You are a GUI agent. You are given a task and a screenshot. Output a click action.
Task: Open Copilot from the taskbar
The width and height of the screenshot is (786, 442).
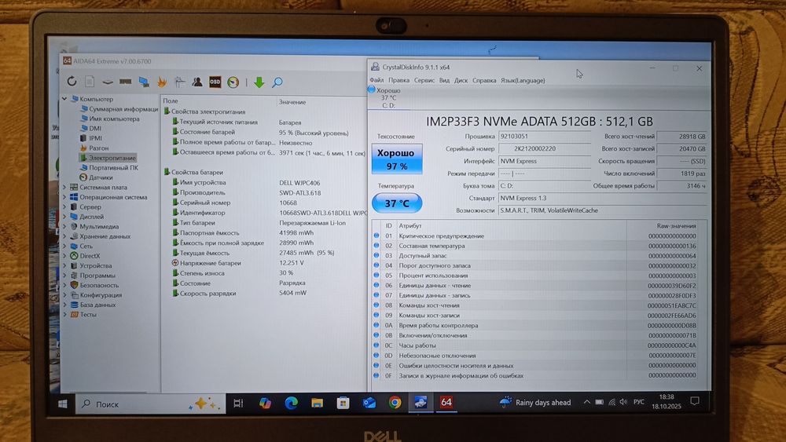coord(265,403)
